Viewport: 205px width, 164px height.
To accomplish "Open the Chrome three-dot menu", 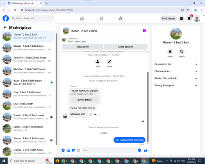I will click(201, 10).
